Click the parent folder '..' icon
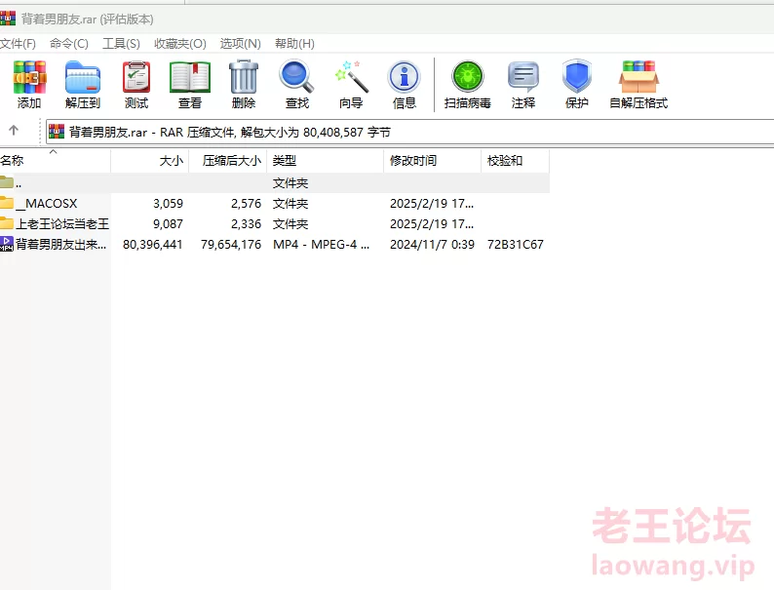774x590 pixels. tap(7, 182)
